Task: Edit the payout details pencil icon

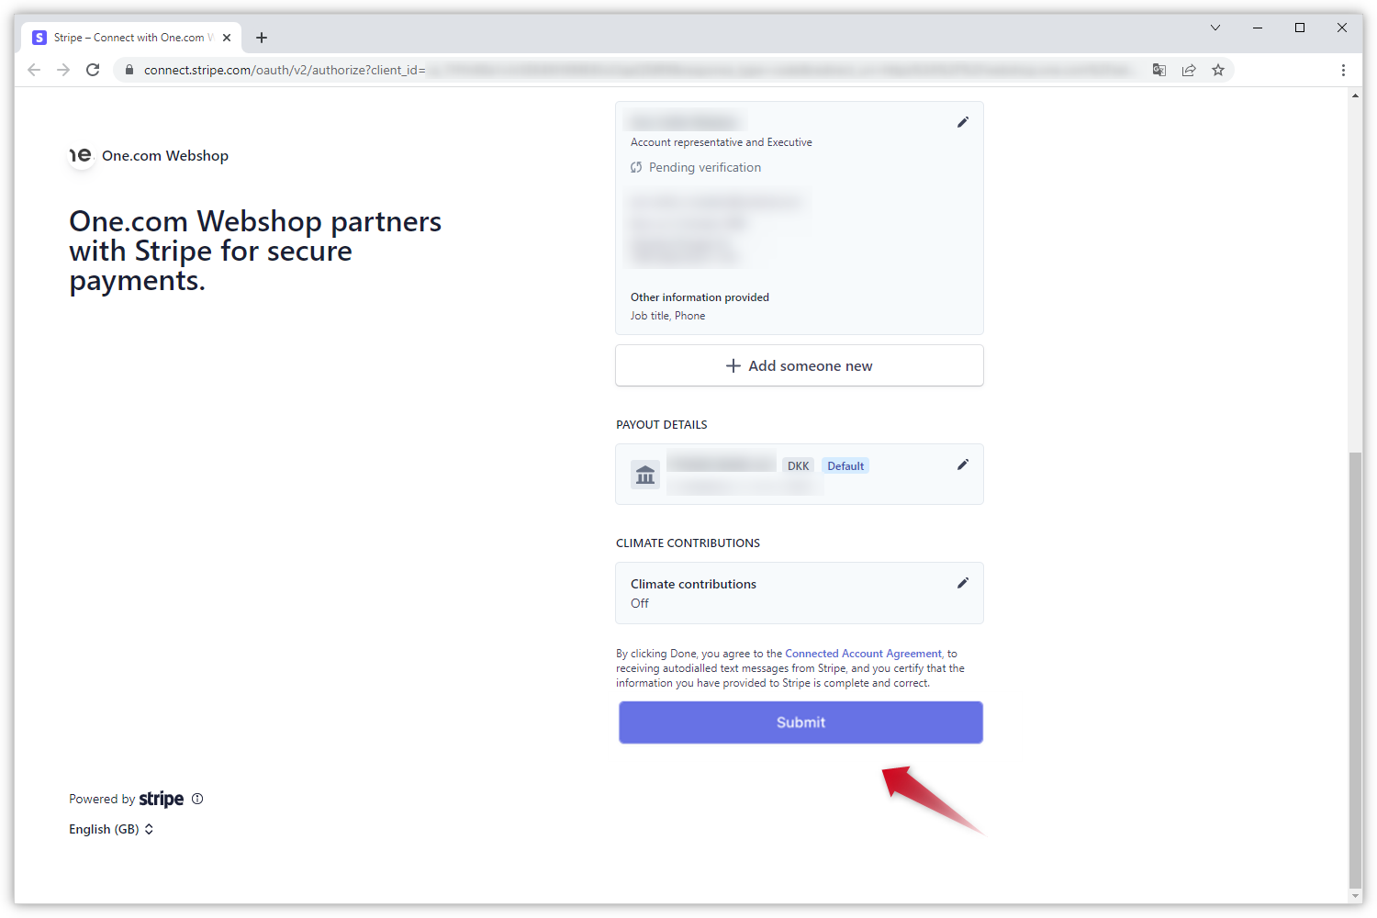Action: point(963,465)
